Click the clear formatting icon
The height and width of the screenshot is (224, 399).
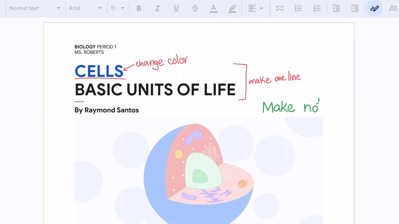pos(393,8)
